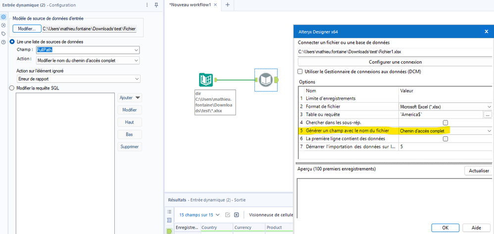This screenshot has width=494, height=234.
Task: Toggle the DCM connection manager checkbox
Action: coord(300,72)
